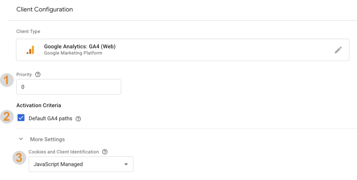Image resolution: width=357 pixels, height=180 pixels.
Task: Click the help icon beside Default GA4 paths
Action: pos(78,118)
